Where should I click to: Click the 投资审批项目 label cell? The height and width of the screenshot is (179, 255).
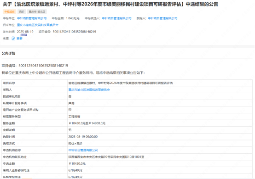tap(35, 96)
